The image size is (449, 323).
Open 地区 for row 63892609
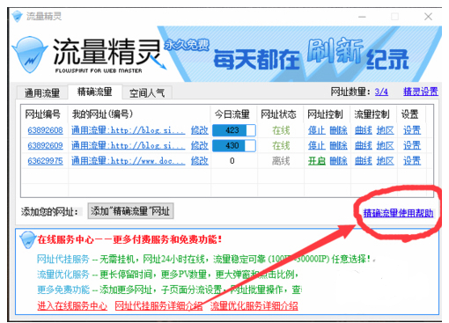pyautogui.click(x=385, y=145)
